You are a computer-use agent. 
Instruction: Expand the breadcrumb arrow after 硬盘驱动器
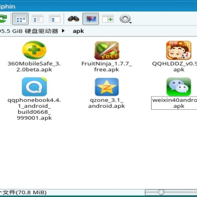point(63,31)
